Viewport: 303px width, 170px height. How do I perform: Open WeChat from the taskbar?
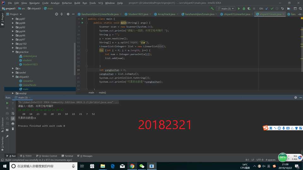142,166
